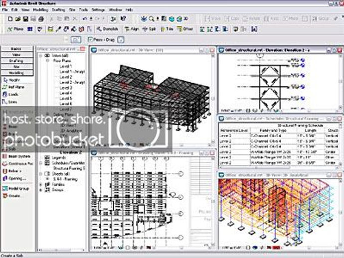Click the Move tool in edit toolbar
Image resolution: width=344 pixels, height=258 pixels.
212,19
